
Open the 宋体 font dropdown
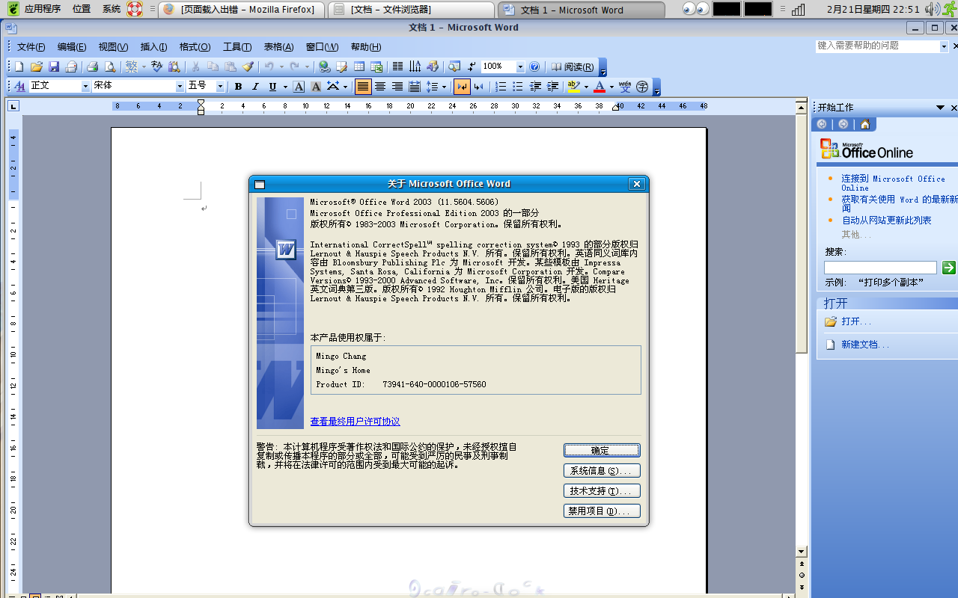(180, 87)
